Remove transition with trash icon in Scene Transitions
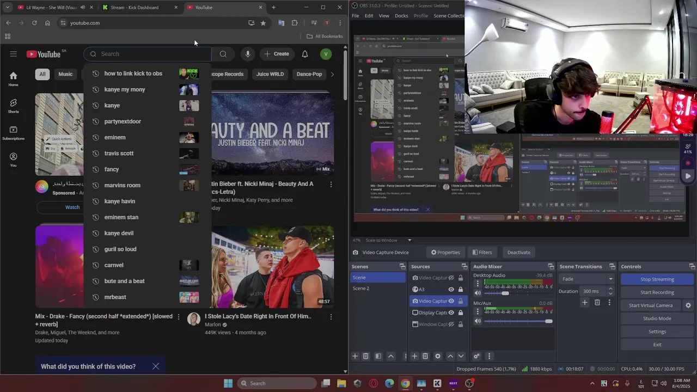This screenshot has height=392, width=697. (x=597, y=303)
